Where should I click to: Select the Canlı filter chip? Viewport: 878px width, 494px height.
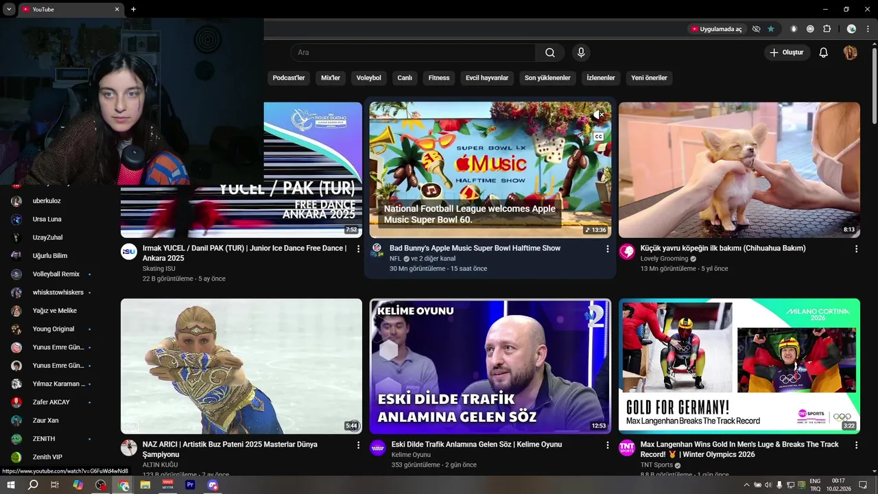[405, 78]
